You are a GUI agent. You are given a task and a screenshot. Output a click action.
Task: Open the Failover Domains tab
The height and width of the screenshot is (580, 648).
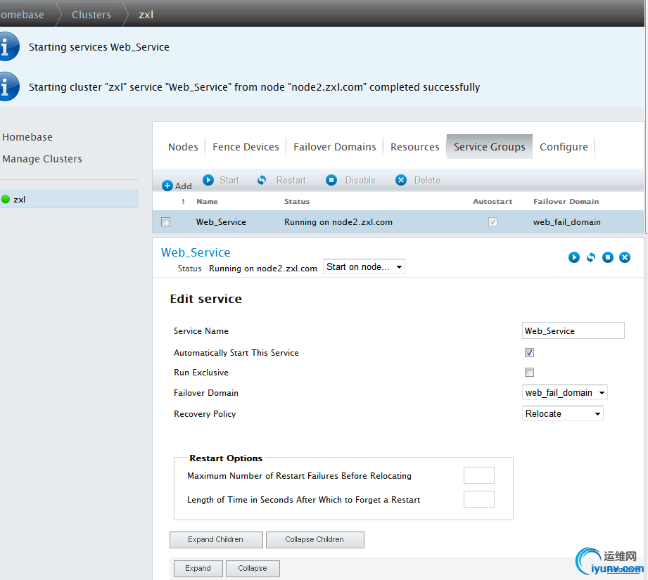(335, 147)
